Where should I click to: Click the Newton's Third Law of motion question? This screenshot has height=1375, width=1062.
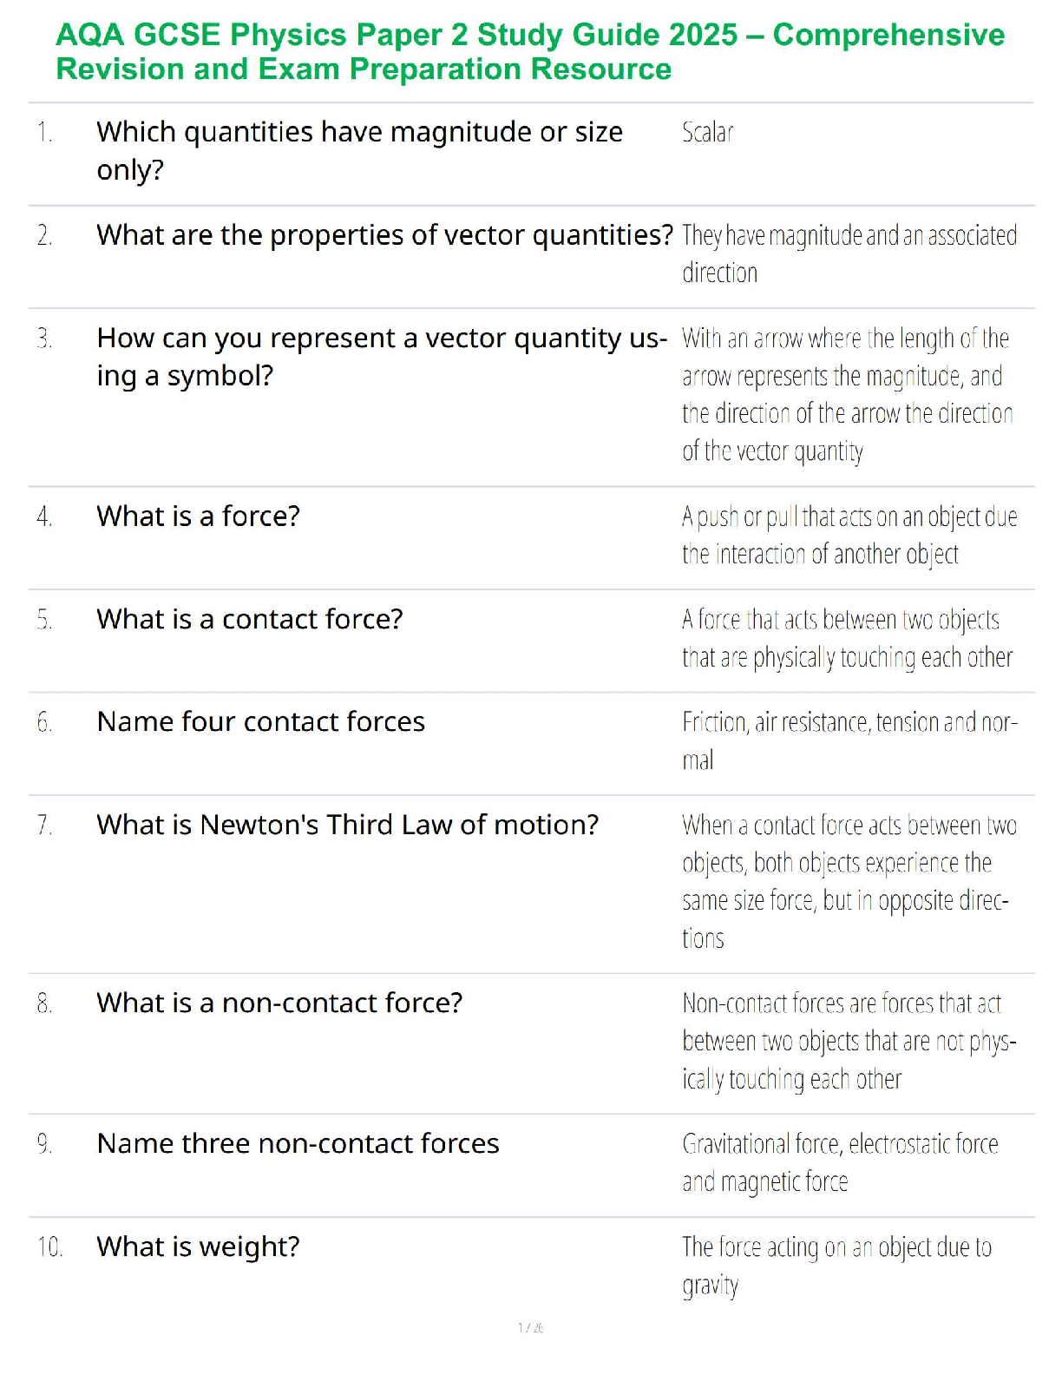point(347,825)
